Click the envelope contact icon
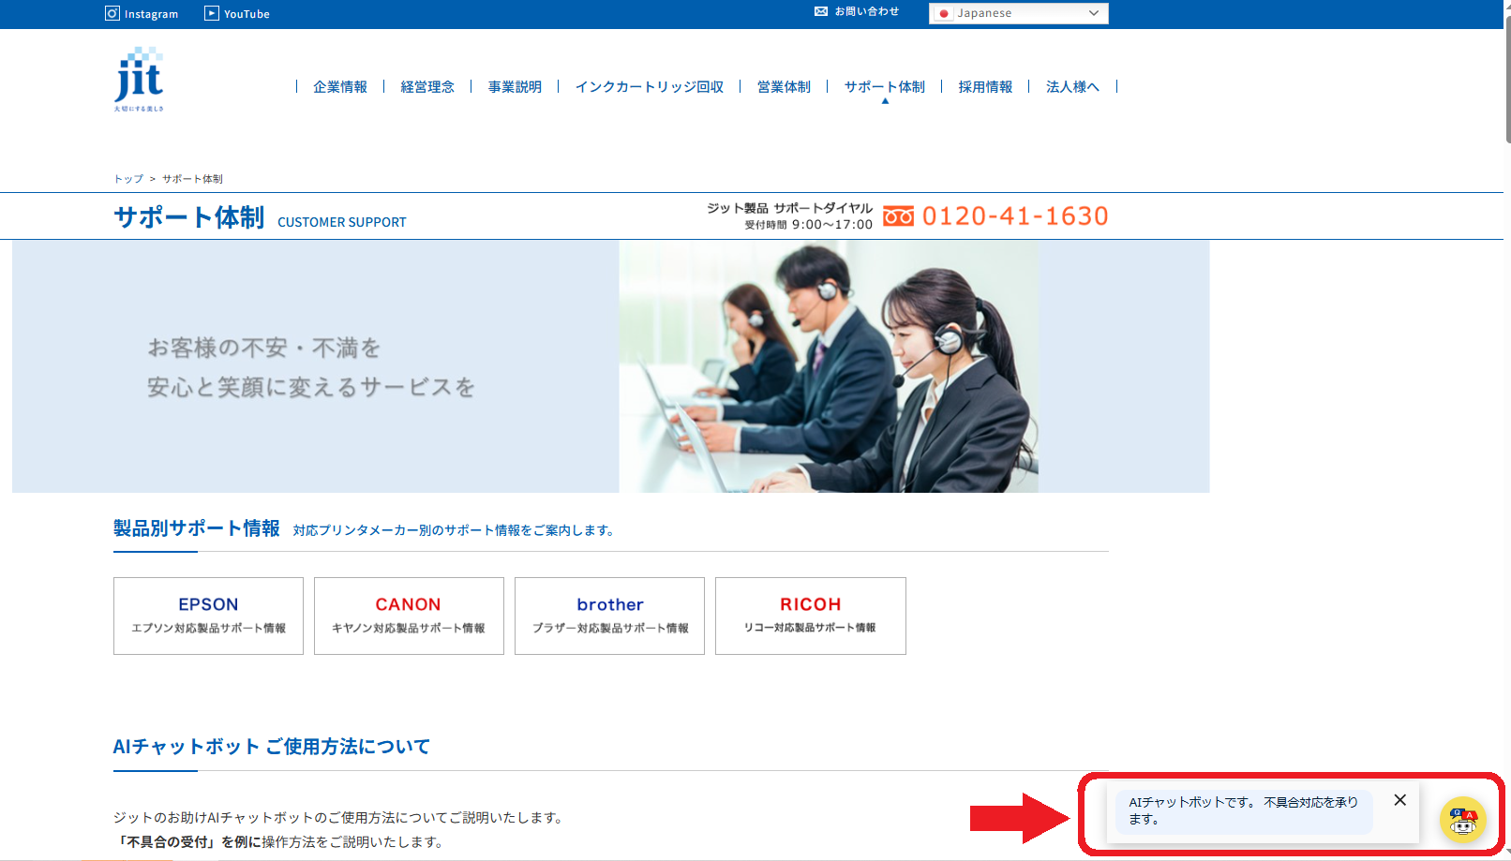This screenshot has height=861, width=1511. pos(821,11)
